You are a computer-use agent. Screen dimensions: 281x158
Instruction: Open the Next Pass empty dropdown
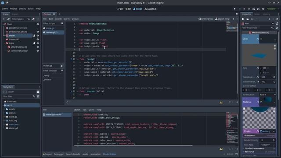tap(268, 145)
